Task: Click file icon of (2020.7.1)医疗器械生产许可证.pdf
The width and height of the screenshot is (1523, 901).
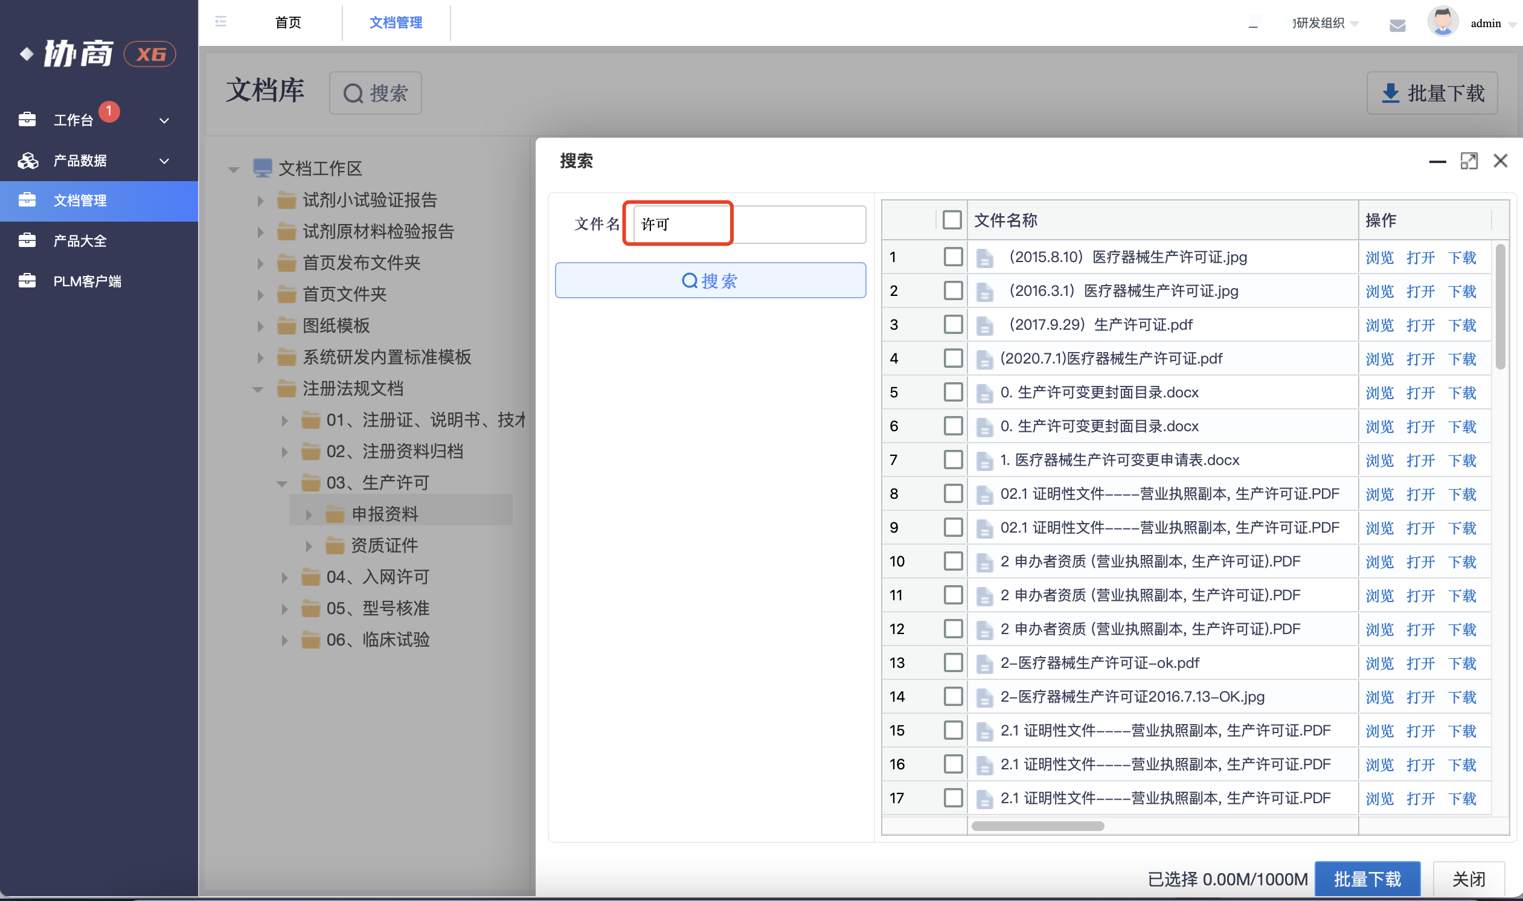Action: [984, 359]
